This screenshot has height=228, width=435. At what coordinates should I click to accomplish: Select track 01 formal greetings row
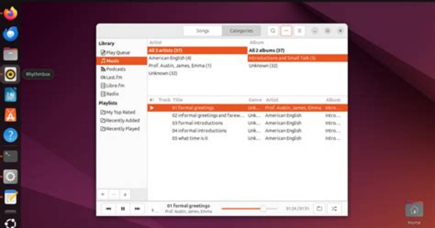click(x=247, y=108)
